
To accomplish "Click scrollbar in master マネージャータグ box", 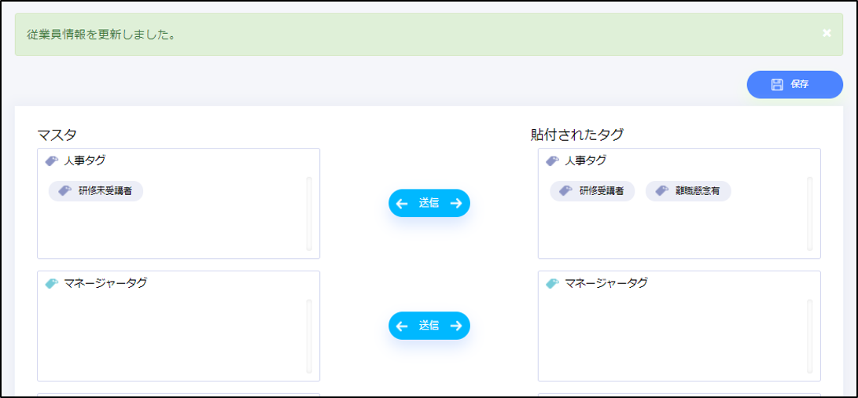I will click(309, 336).
